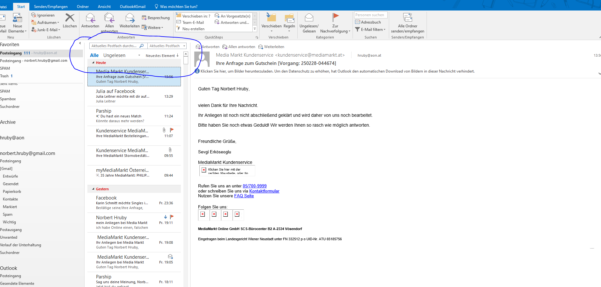Toggle Ungelesen/Gelesen status icon
The image size is (601, 287).
[x=309, y=18]
